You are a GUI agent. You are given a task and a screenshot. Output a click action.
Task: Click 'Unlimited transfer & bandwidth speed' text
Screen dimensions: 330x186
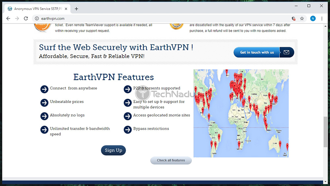pyautogui.click(x=80, y=131)
